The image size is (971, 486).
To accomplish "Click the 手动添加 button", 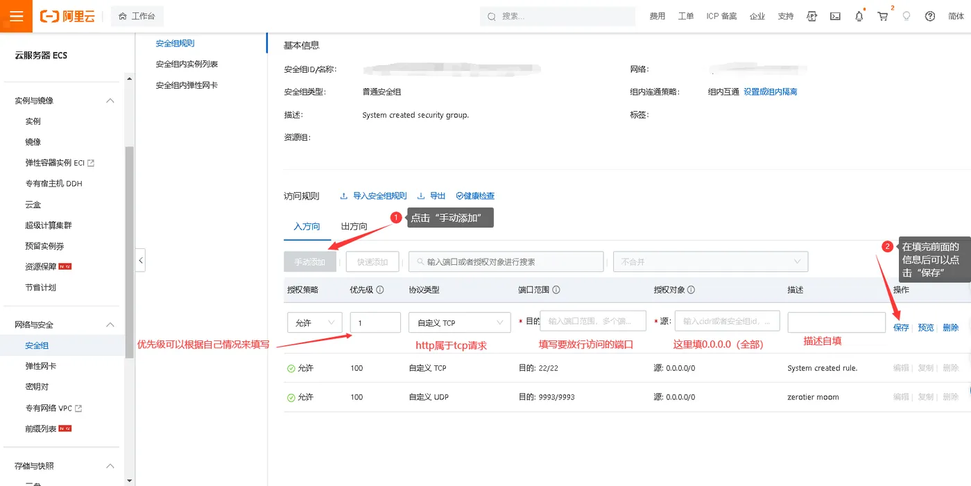I will click(309, 262).
